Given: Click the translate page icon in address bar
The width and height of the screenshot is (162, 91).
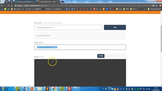Looking at the screenshot, I should tap(153, 6).
